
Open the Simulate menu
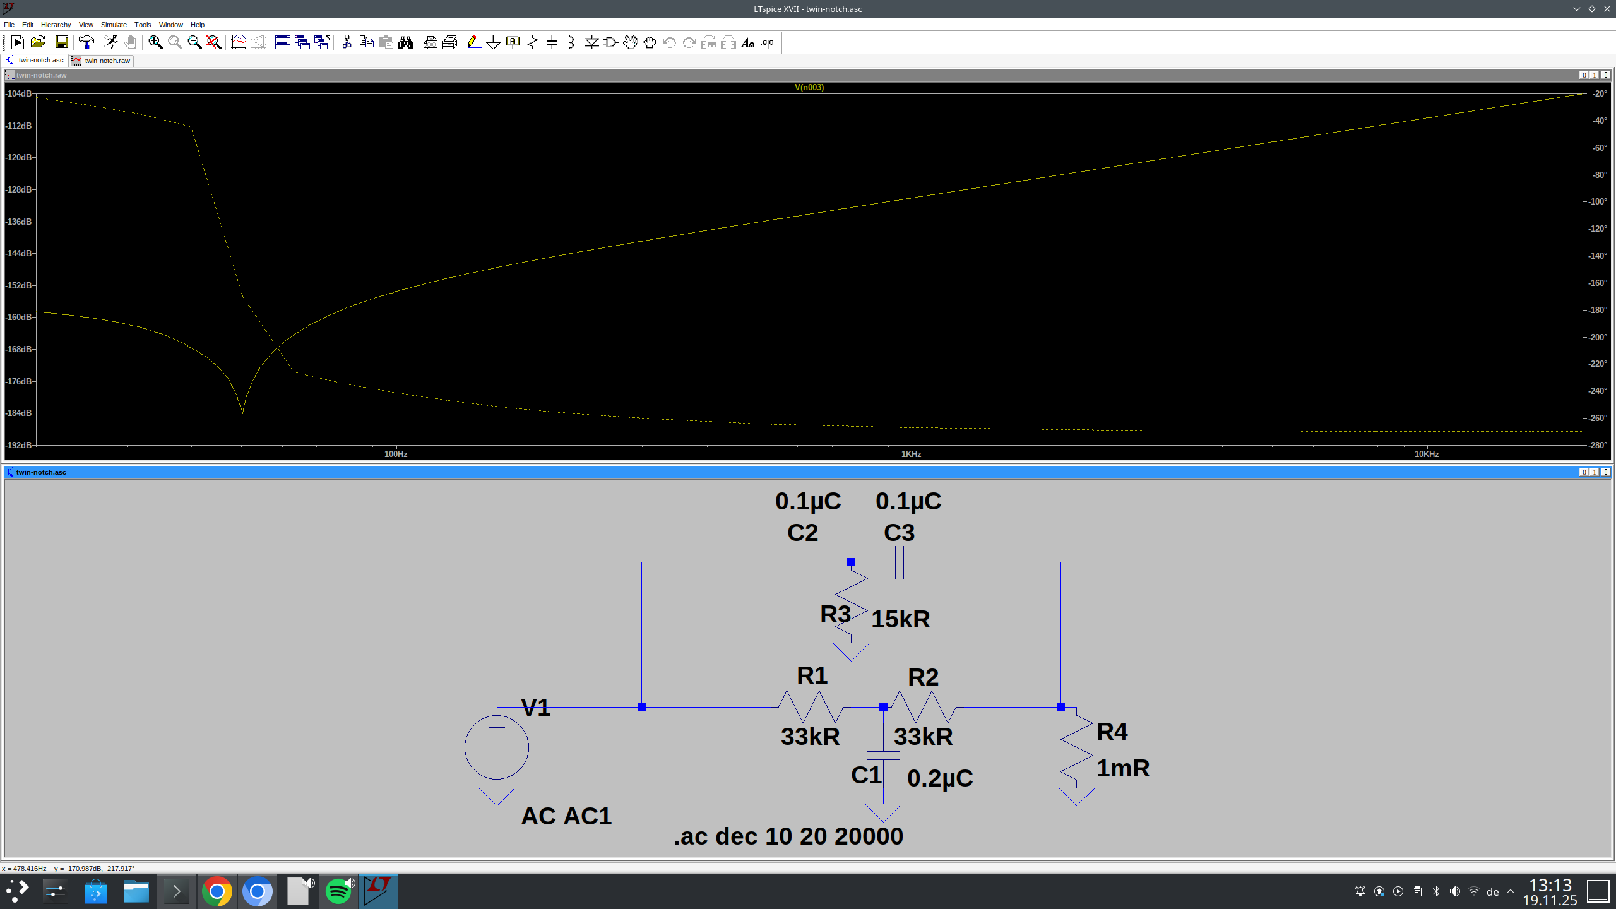(114, 25)
